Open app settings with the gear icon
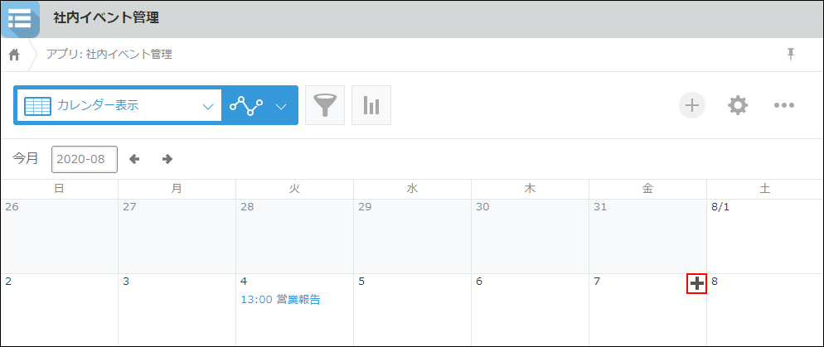Viewport: 824px width, 347px height. pos(738,105)
